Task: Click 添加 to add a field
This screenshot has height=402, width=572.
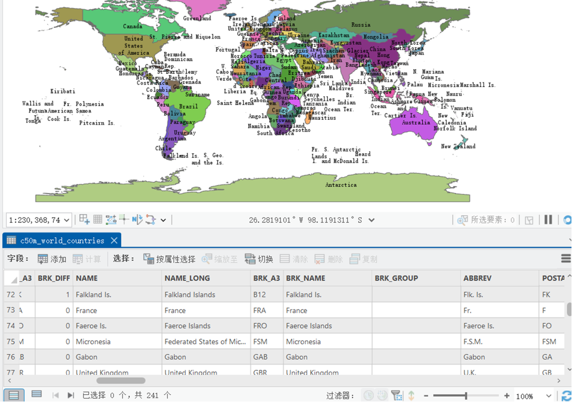Action: [x=52, y=259]
